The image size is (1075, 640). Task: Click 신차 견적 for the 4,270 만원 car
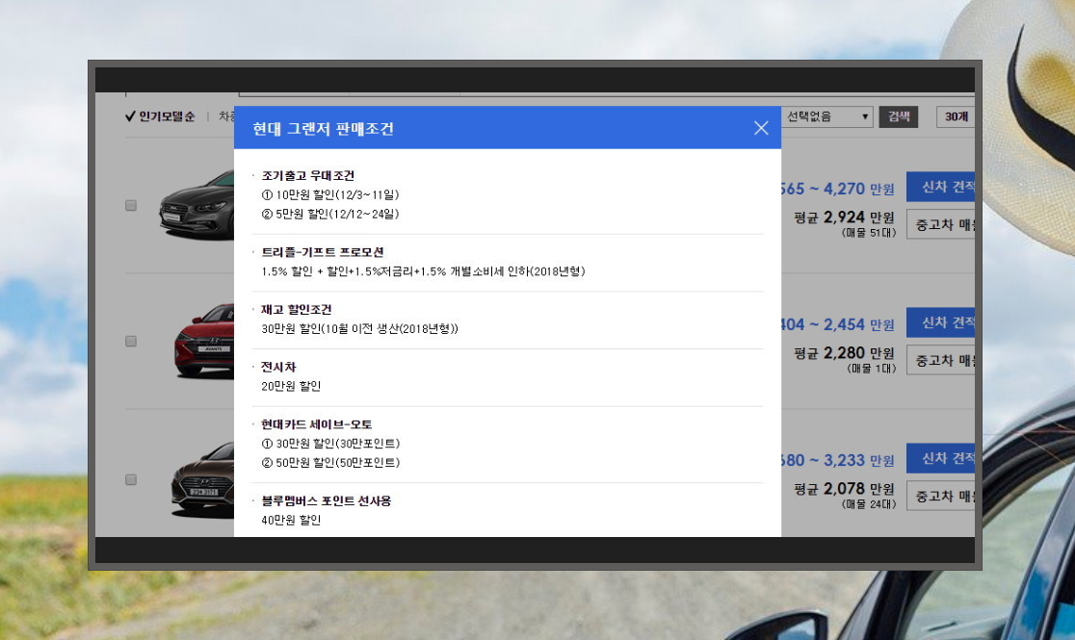coord(940,187)
